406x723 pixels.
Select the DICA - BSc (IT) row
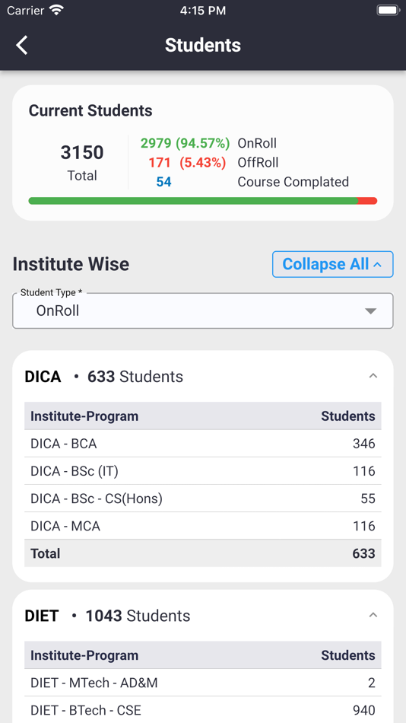[x=203, y=471]
